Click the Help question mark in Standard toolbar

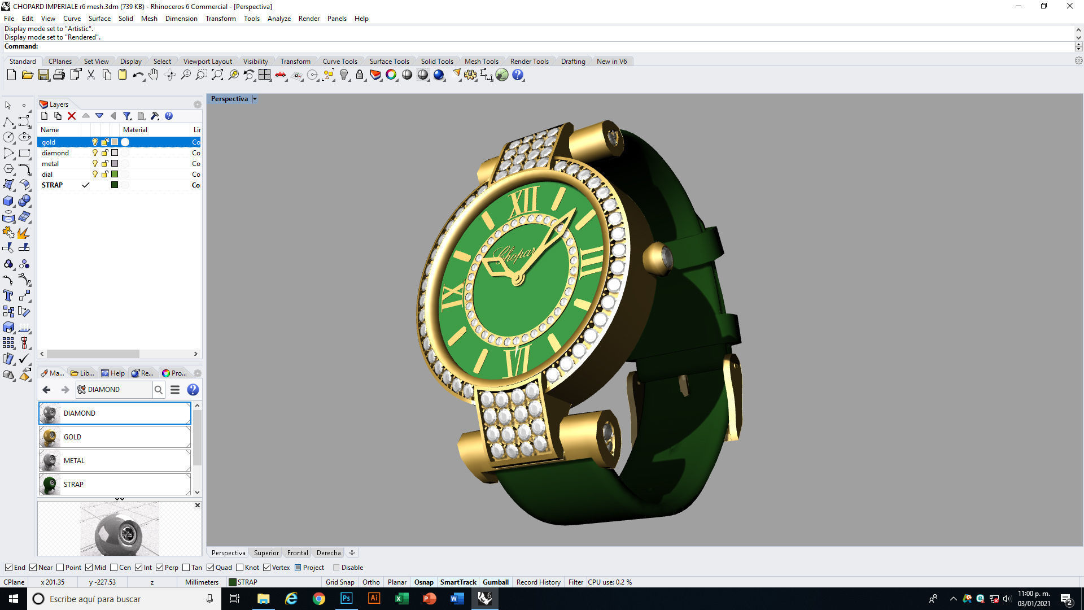click(518, 75)
